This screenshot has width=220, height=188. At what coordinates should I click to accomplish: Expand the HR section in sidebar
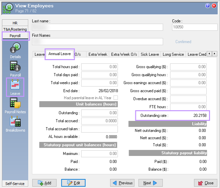[15, 23]
